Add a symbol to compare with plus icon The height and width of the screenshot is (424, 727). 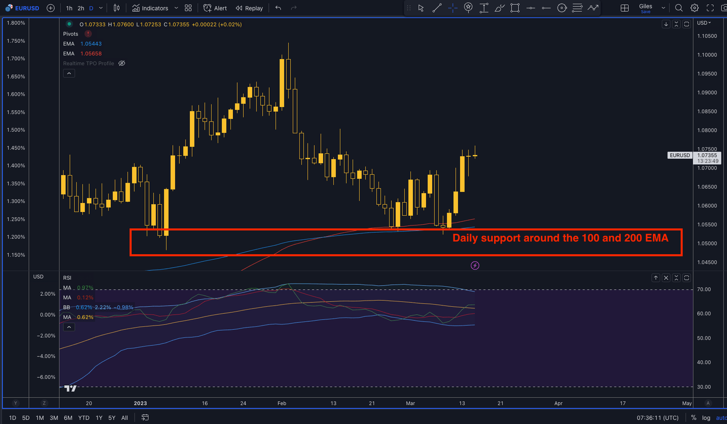click(51, 8)
